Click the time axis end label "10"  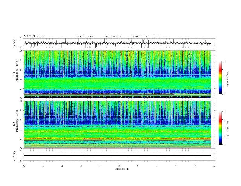tap(214, 166)
